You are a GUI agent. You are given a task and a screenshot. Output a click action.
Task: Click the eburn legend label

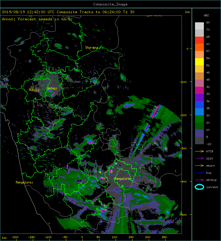click(x=210, y=165)
